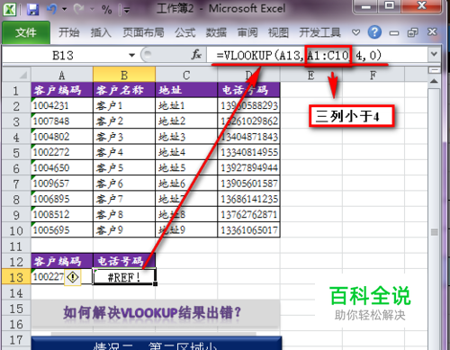Screen dimensions: 450x350
Task: Click the Excel application logo icon
Action: (10, 9)
